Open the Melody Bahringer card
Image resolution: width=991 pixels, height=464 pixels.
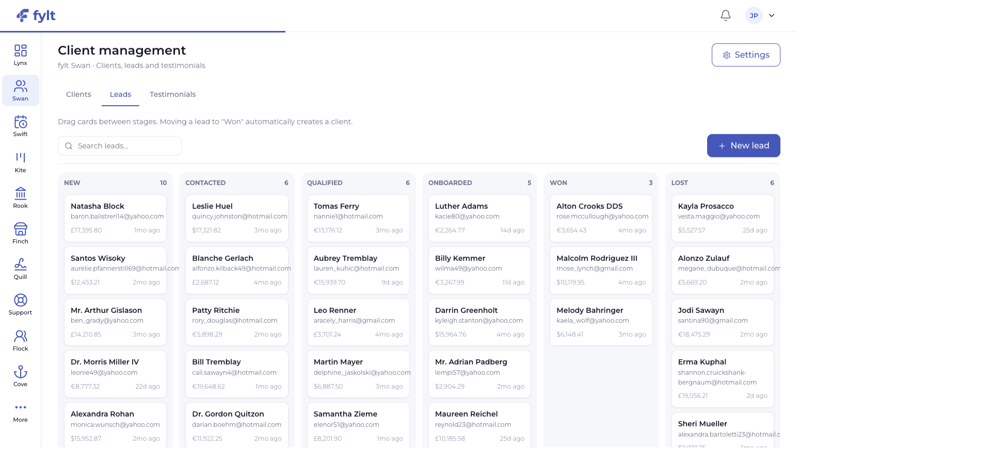pos(601,322)
